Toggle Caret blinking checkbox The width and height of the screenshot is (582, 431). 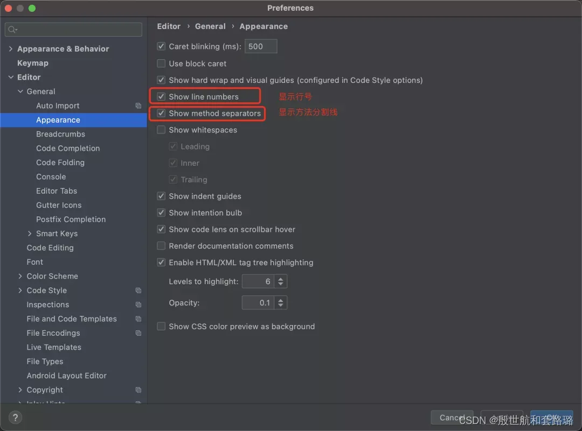(x=161, y=46)
